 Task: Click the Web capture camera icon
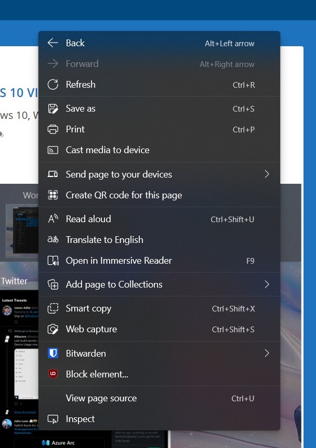pos(52,329)
